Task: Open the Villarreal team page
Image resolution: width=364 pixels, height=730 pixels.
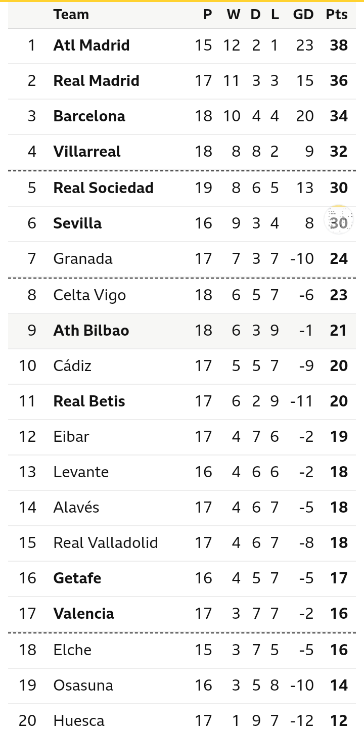Action: [87, 152]
